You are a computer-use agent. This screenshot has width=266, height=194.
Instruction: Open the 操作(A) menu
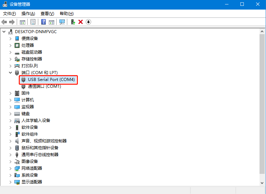point(28,14)
